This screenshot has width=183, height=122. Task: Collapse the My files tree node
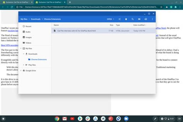tap(21, 48)
